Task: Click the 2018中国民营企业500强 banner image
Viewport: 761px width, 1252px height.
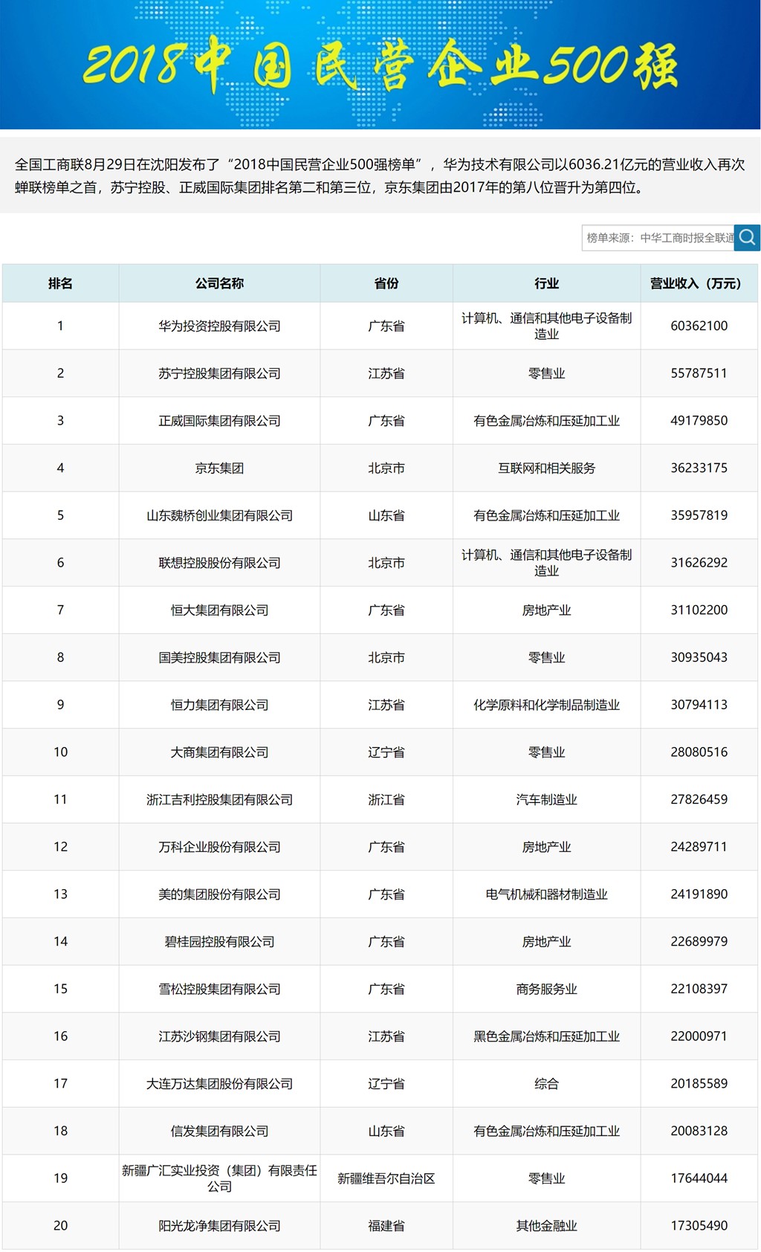Action: 380,65
